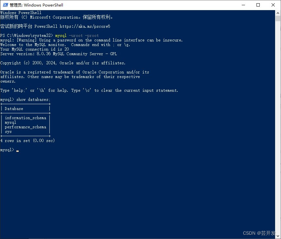Click 'Server version: 8.0.36' text

26,54
